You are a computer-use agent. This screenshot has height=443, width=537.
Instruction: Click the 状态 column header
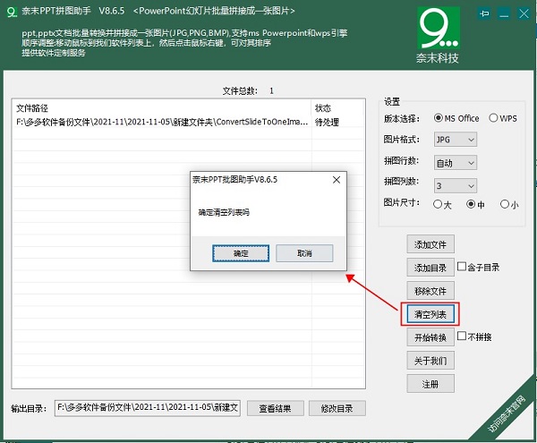click(337, 108)
